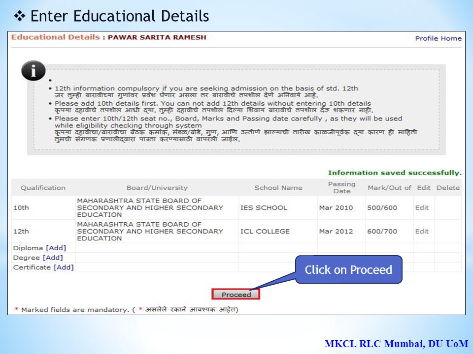Viewport: 473px width, 354px height.
Task: Select the Mark/Out of column header
Action: click(x=389, y=188)
